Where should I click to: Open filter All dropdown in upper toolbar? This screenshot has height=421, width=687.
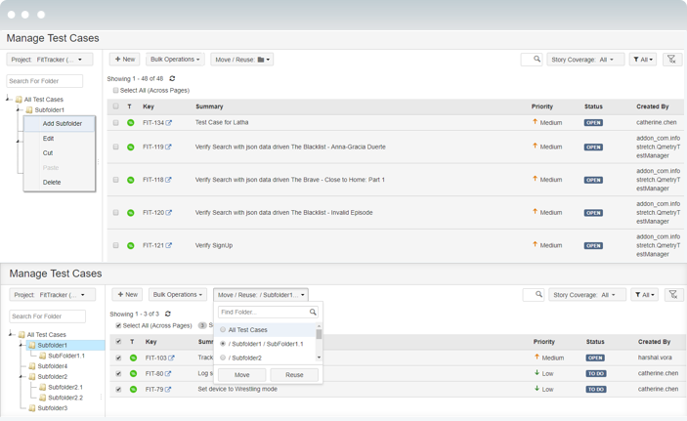[643, 60]
